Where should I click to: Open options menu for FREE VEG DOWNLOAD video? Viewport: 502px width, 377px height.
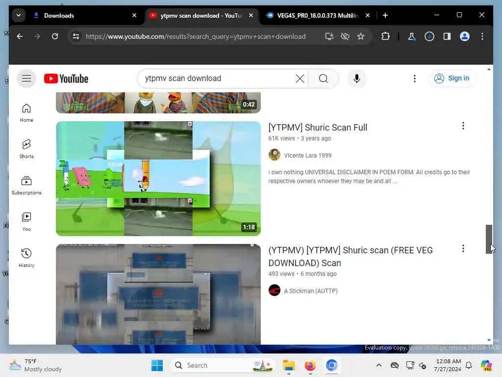[x=463, y=249]
